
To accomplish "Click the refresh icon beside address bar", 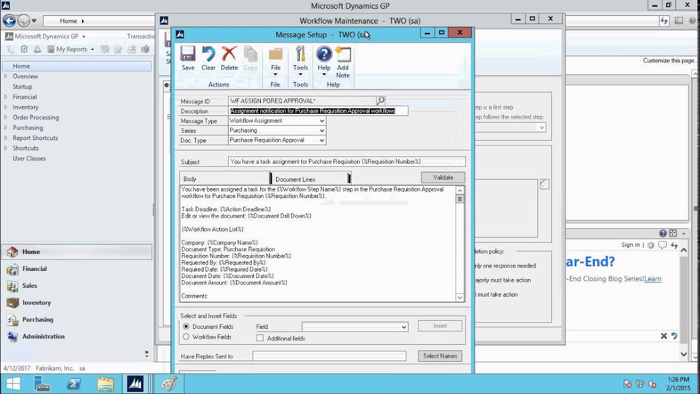I will (x=664, y=21).
